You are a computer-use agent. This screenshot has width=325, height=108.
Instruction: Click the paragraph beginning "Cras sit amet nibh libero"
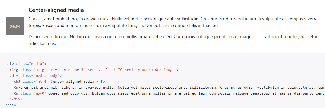[x=173, y=22]
